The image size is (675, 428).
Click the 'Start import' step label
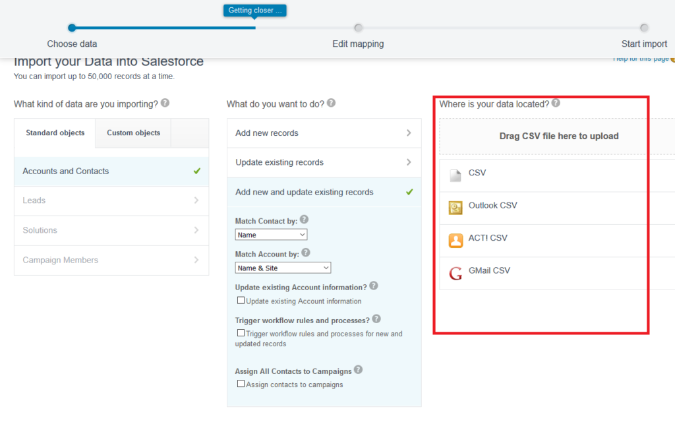tap(644, 44)
